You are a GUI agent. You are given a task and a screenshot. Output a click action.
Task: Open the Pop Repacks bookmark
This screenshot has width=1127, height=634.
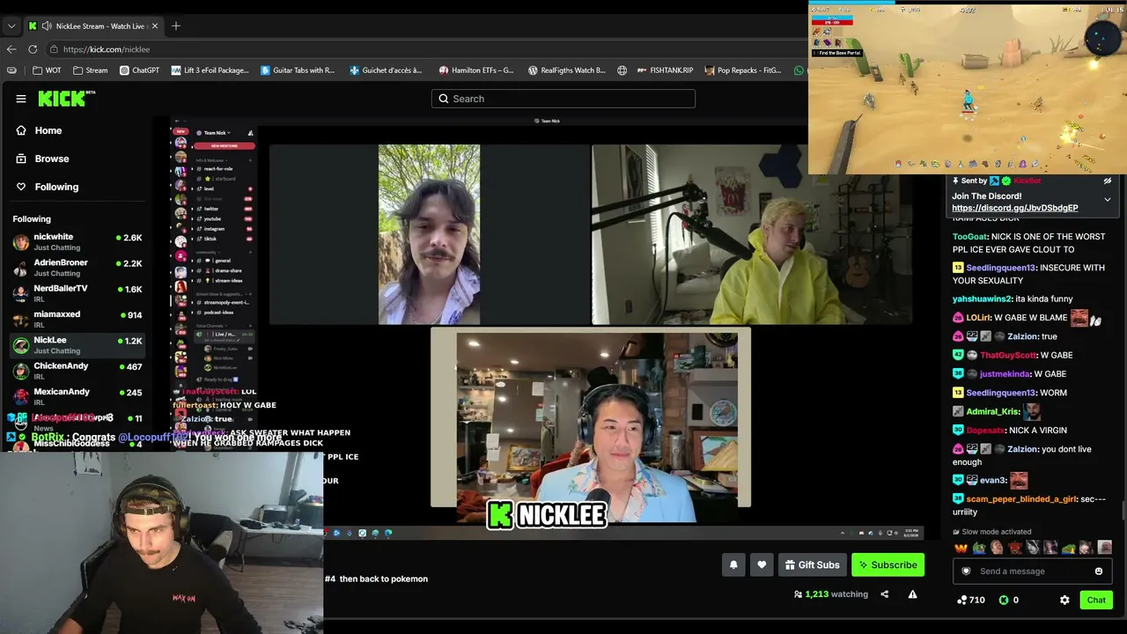click(x=742, y=70)
